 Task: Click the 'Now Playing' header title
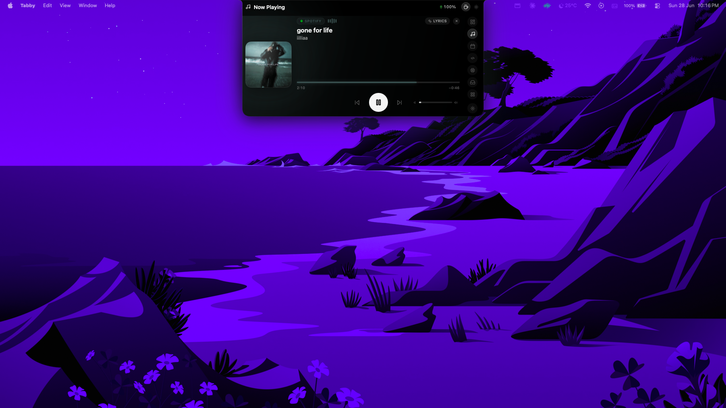[x=269, y=7]
